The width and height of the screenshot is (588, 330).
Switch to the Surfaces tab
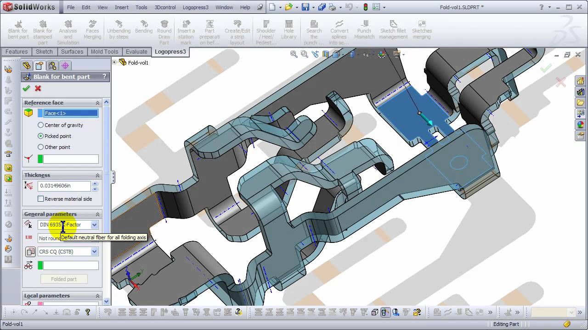[x=72, y=52]
